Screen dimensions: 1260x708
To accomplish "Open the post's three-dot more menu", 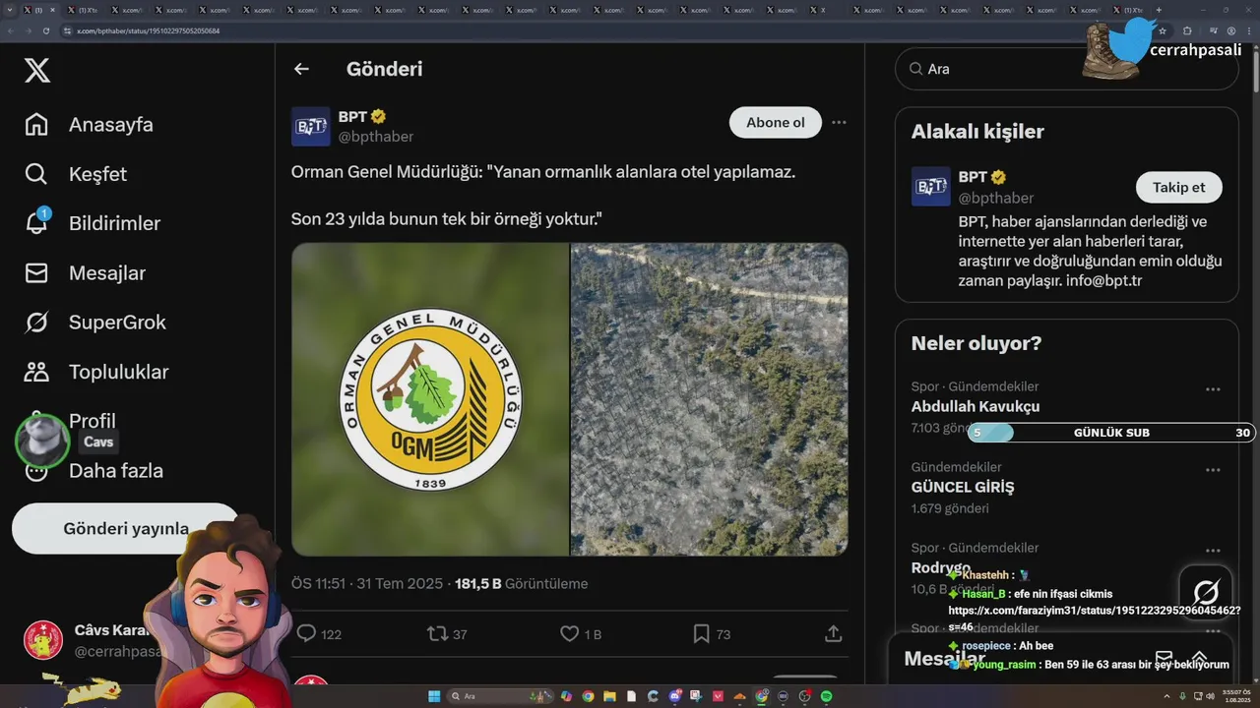I will pos(839,122).
